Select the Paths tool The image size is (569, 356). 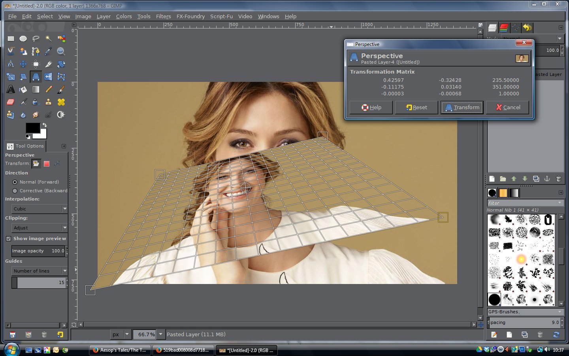(x=36, y=51)
